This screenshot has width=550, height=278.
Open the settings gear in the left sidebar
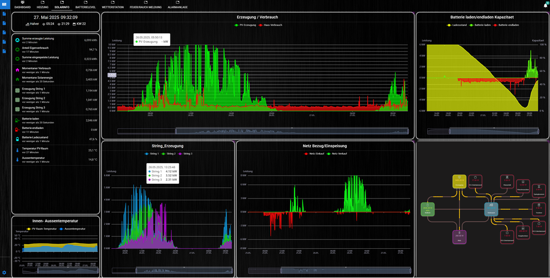(x=4, y=273)
